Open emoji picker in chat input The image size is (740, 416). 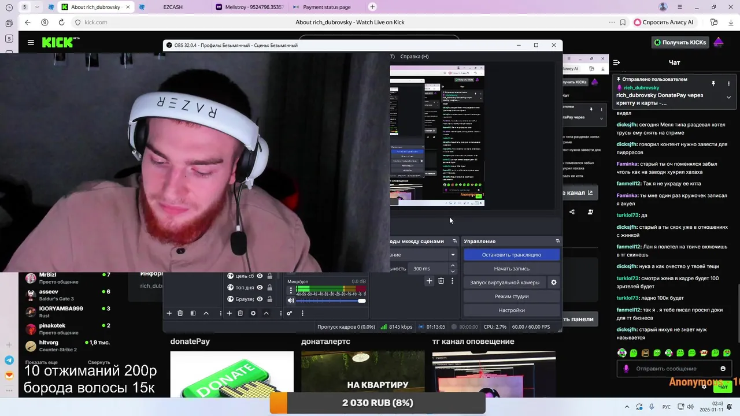[x=723, y=369]
